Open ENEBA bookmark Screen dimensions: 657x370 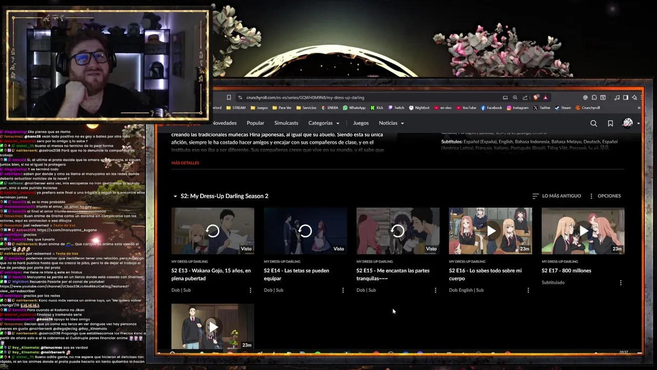(329, 108)
